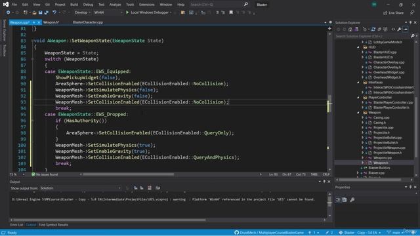This screenshot has width=420, height=236.
Task: Click Home icon in Solution Explorer toolbar
Action: click(x=350, y=29)
